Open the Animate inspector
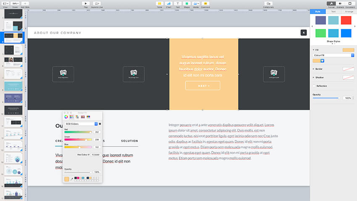Screen dimensions: 357x201 [340, 3]
